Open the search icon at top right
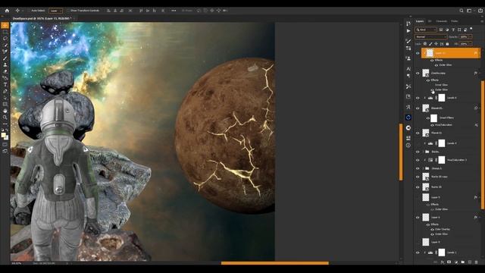The width and height of the screenshot is (485, 273). pos(462,11)
